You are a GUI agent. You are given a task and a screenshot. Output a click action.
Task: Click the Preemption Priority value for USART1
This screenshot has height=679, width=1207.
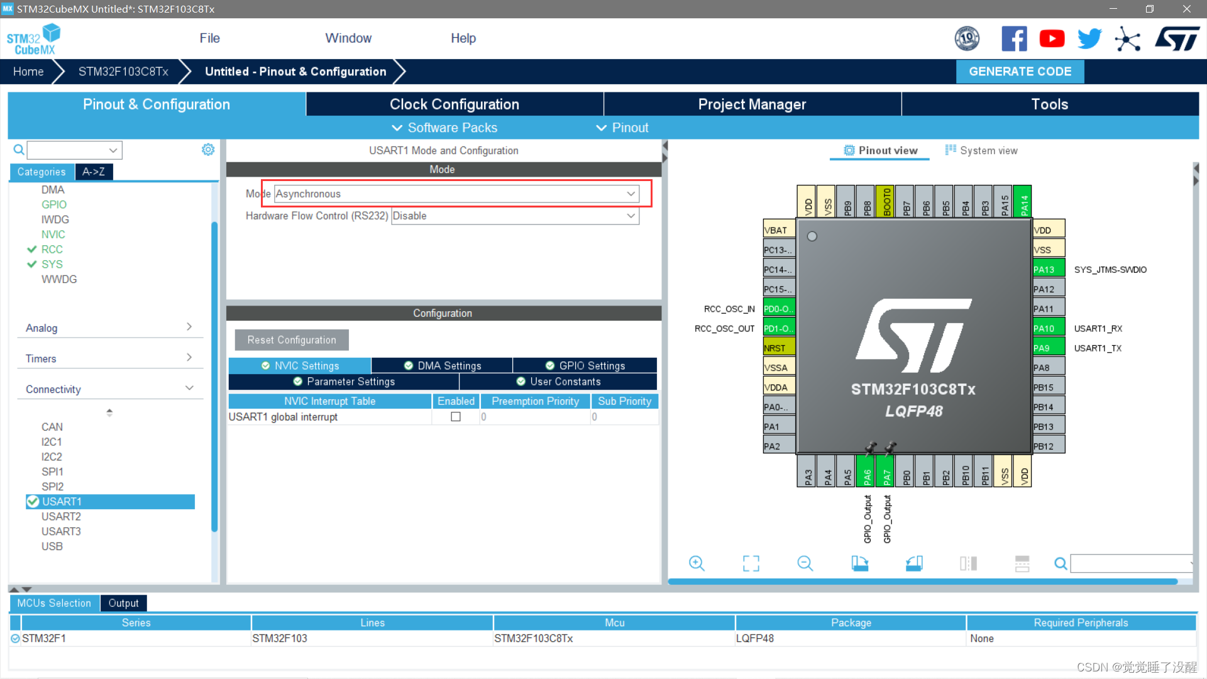pyautogui.click(x=535, y=417)
